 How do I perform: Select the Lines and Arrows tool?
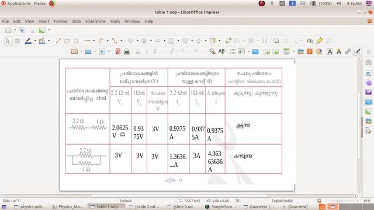pos(87,41)
